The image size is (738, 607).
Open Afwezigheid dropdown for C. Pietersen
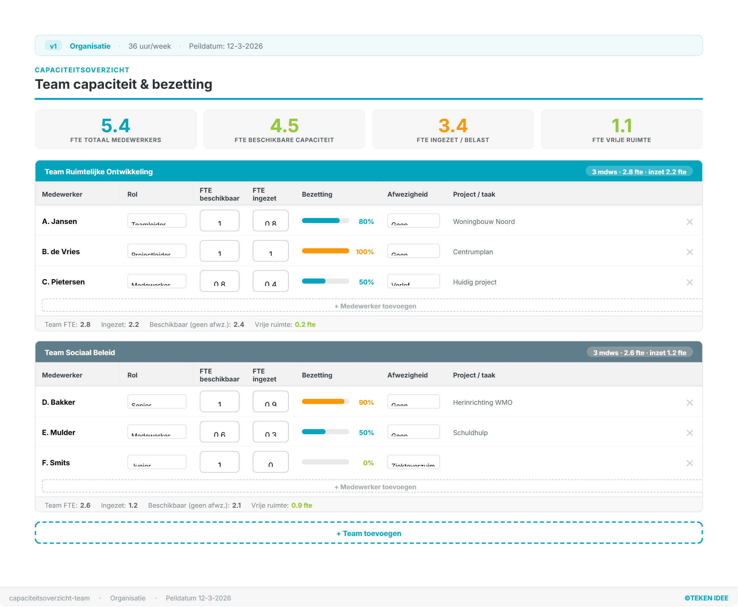coord(413,281)
